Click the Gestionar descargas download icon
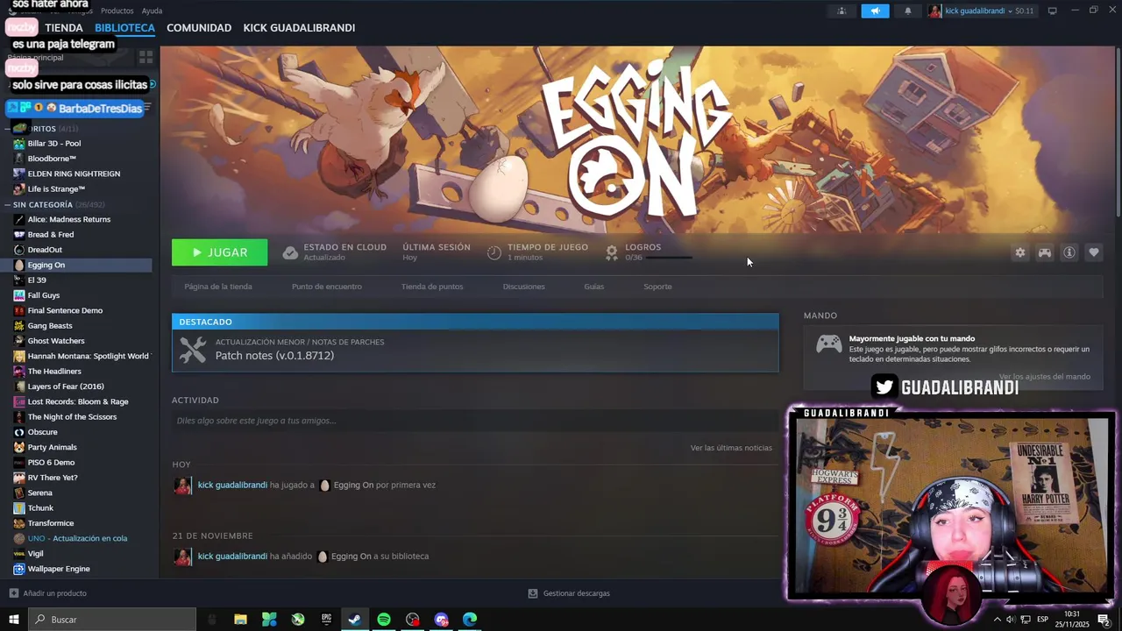1122x631 pixels. [533, 593]
